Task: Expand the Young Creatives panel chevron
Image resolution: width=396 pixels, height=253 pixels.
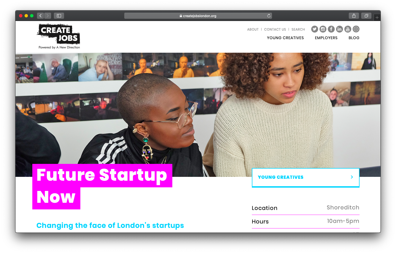Action: 352,177
